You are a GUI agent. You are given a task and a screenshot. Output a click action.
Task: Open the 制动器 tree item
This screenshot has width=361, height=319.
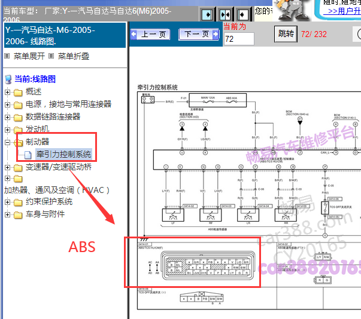pyautogui.click(x=37, y=142)
